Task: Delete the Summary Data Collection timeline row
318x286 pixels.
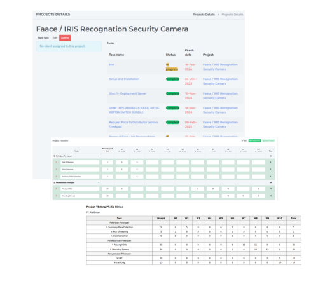Action: coord(56,177)
